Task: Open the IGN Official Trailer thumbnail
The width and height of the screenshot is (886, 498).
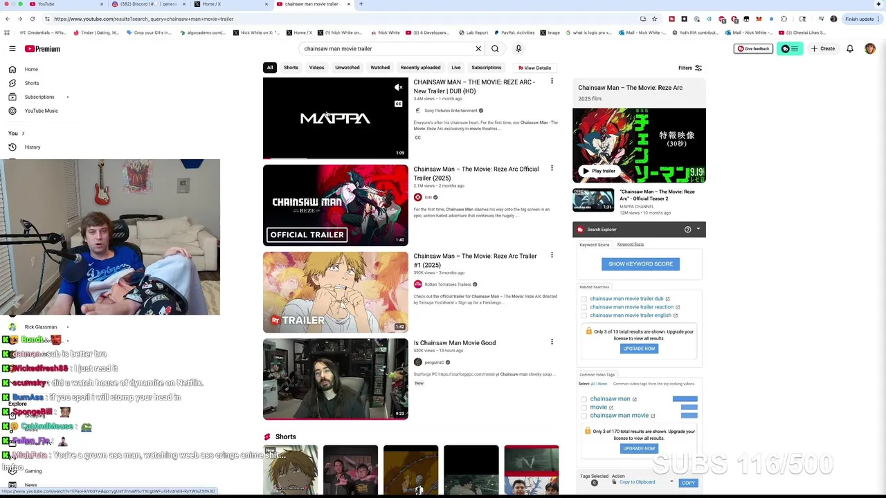Action: tap(336, 205)
